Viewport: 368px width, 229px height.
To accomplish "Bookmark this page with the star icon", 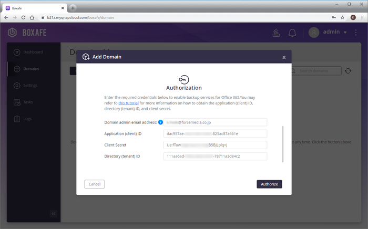I will [x=342, y=17].
